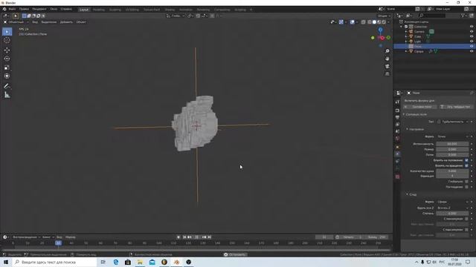Click the 'Силовое поле' enable physics button
This screenshot has height=267, width=476.
(420, 107)
